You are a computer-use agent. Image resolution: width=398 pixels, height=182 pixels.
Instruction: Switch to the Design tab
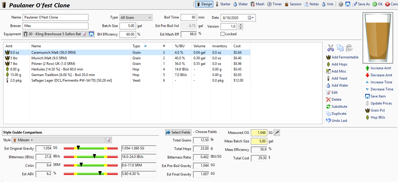204,4
